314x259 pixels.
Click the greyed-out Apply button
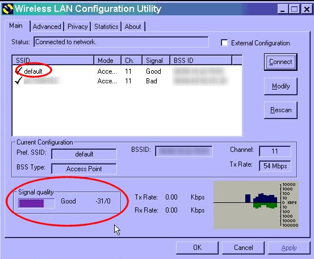click(x=289, y=248)
